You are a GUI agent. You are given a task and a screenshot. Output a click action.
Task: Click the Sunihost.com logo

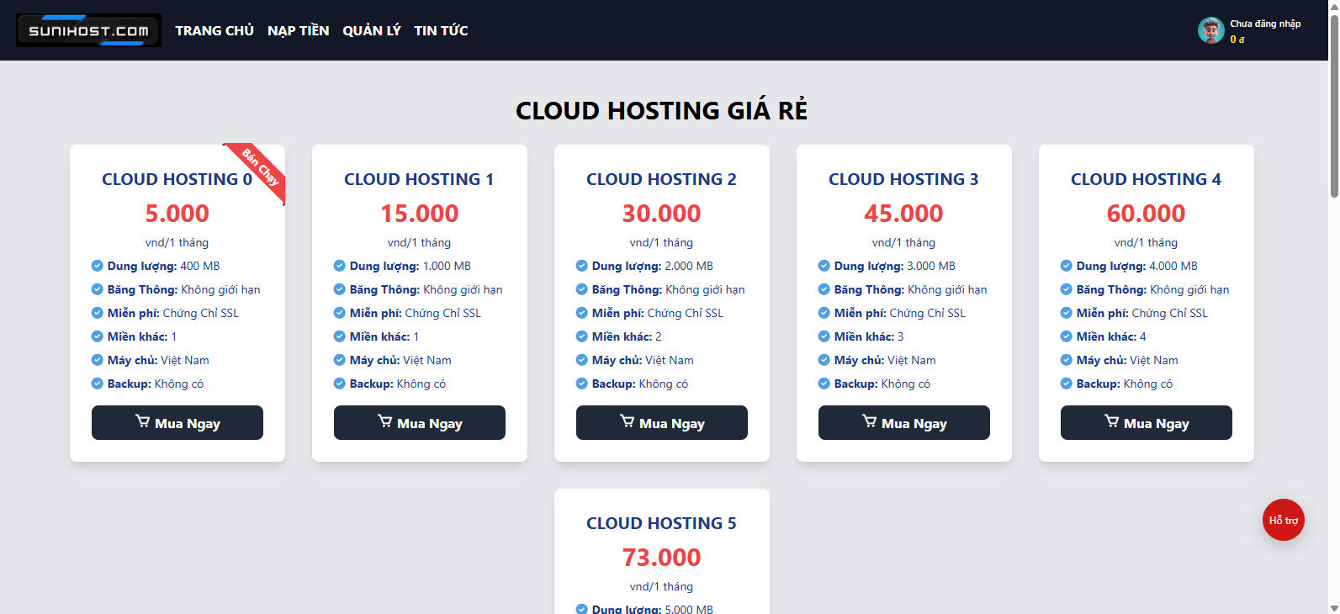pos(88,30)
